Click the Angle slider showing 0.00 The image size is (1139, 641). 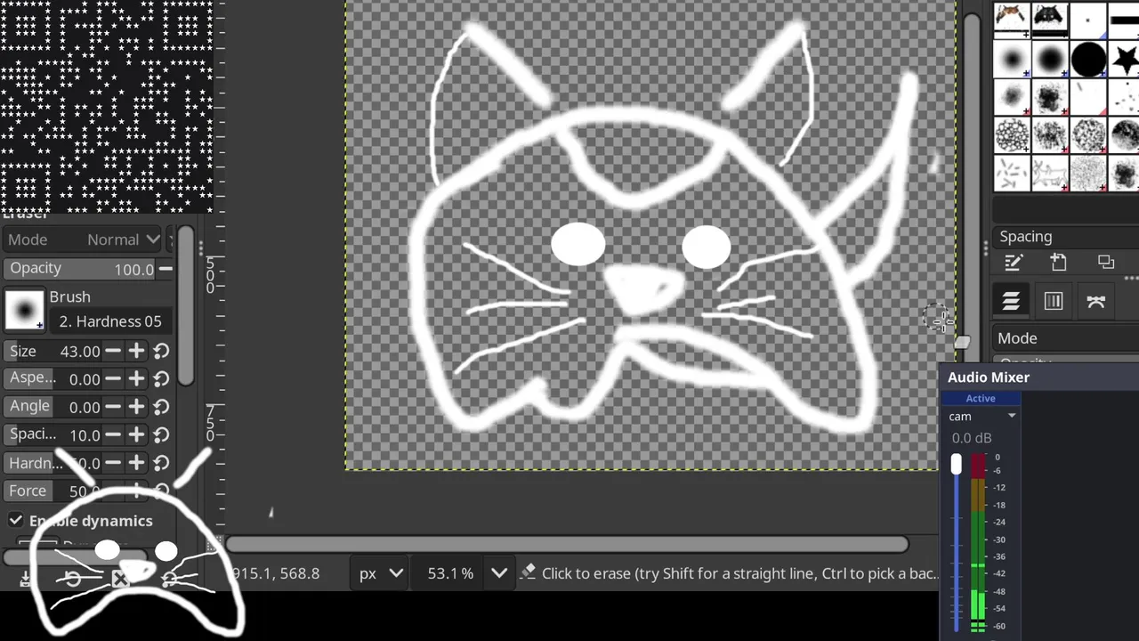[53, 407]
